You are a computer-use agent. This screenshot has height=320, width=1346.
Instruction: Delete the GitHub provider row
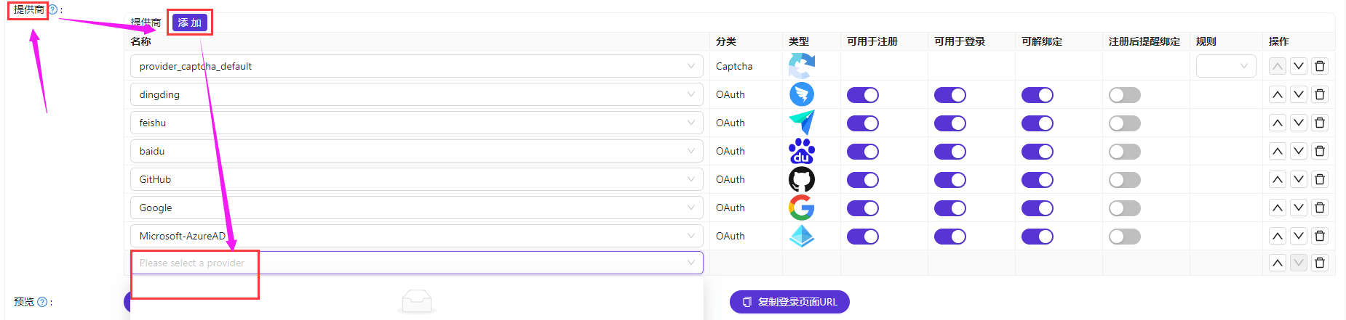1320,179
